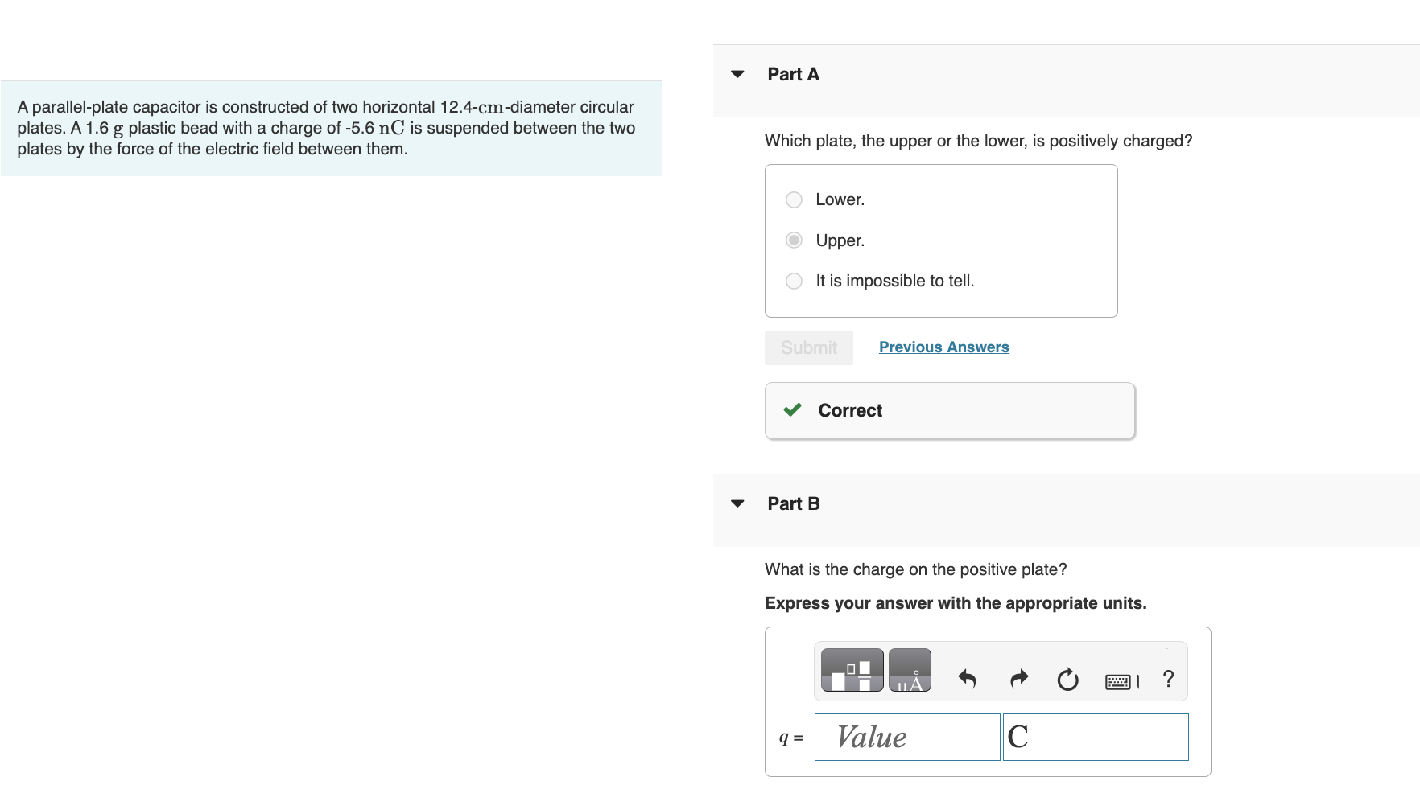Screen dimensions: 1420x785
Task: Open Previous Answers link
Action: click(943, 347)
